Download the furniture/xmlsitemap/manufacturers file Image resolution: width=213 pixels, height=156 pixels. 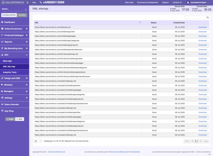(202, 76)
